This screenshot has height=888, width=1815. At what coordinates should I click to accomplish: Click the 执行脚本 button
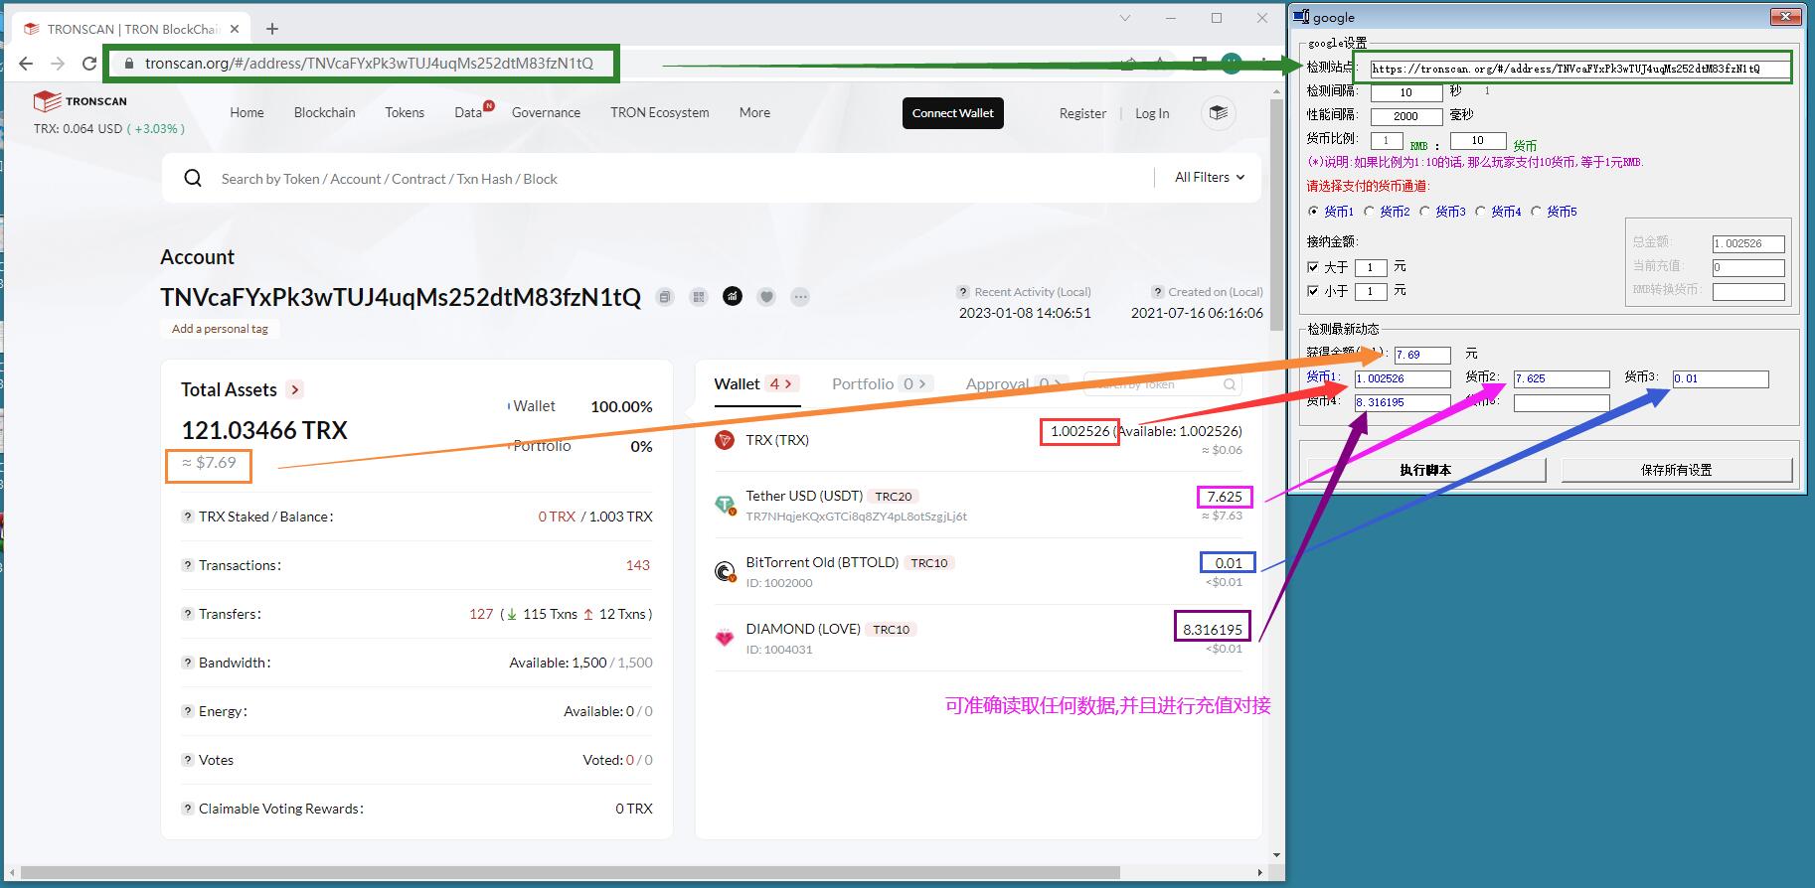1425,470
